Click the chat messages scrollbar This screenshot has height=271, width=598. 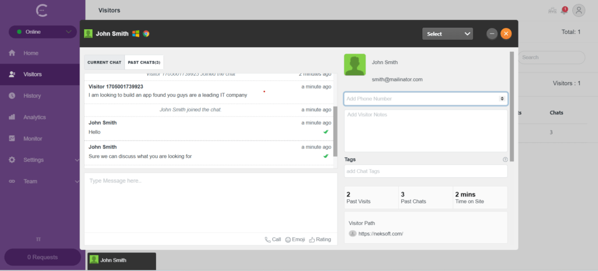coord(335,131)
